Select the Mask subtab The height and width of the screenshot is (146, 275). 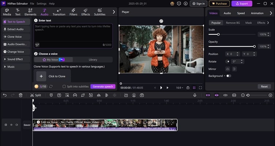pos(248,23)
